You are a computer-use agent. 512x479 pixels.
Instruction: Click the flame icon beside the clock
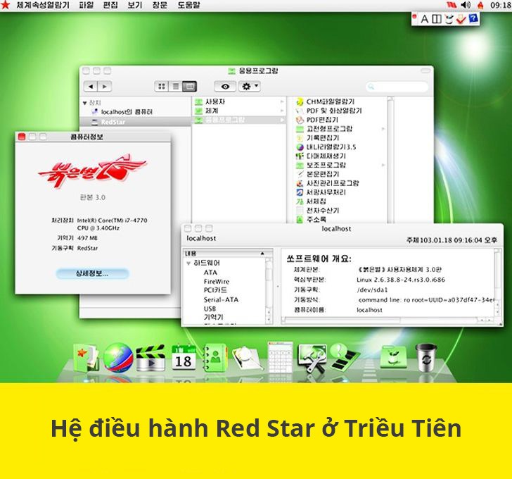pos(480,5)
